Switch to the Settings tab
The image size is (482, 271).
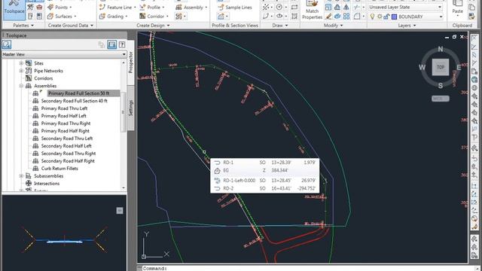pyautogui.click(x=130, y=108)
